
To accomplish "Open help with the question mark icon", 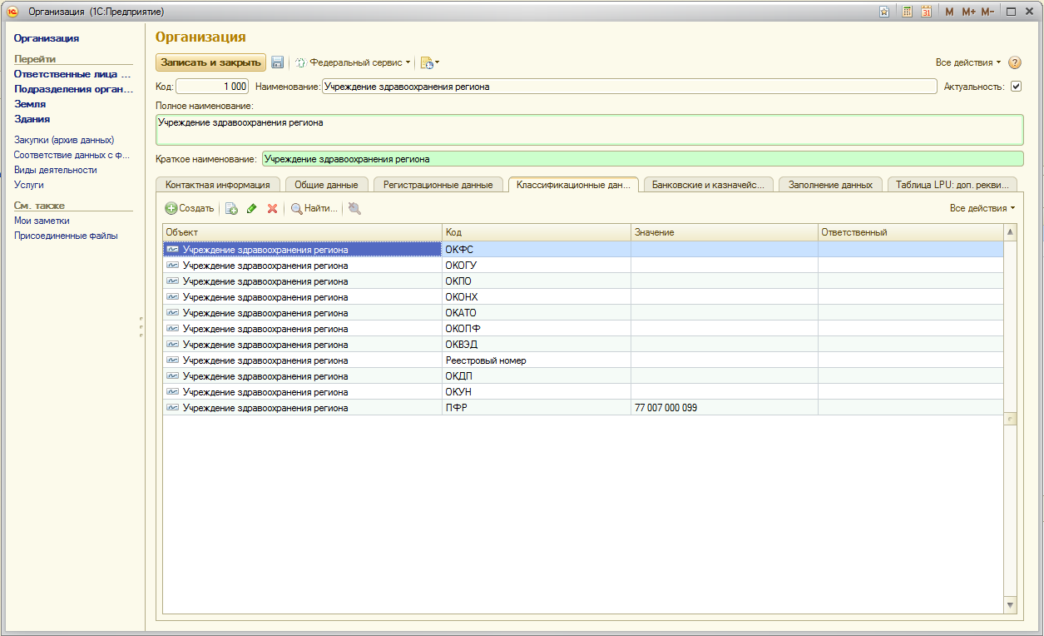I will coord(1015,62).
